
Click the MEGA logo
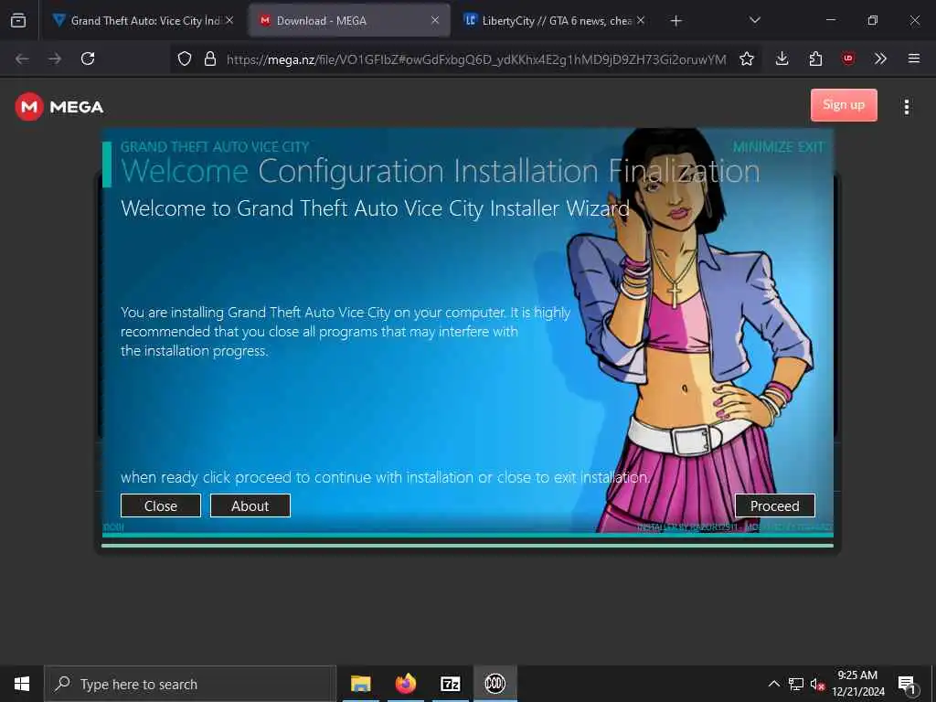coord(59,107)
